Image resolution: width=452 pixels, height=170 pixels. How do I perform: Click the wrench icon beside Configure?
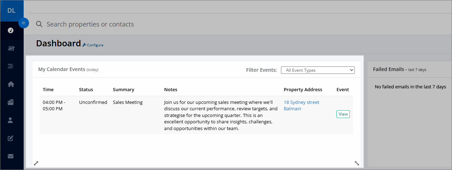click(84, 45)
